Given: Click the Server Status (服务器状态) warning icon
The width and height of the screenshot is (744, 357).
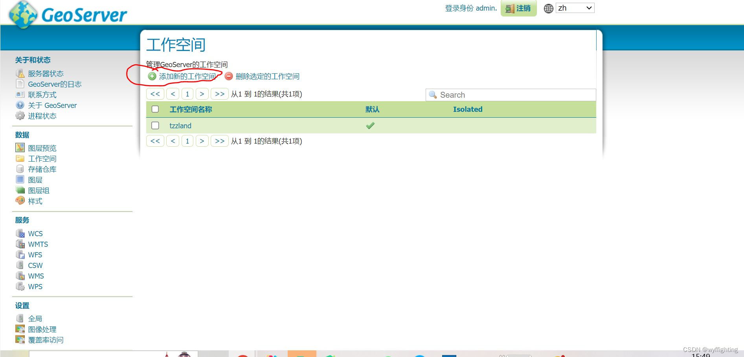Looking at the screenshot, I should coord(20,73).
